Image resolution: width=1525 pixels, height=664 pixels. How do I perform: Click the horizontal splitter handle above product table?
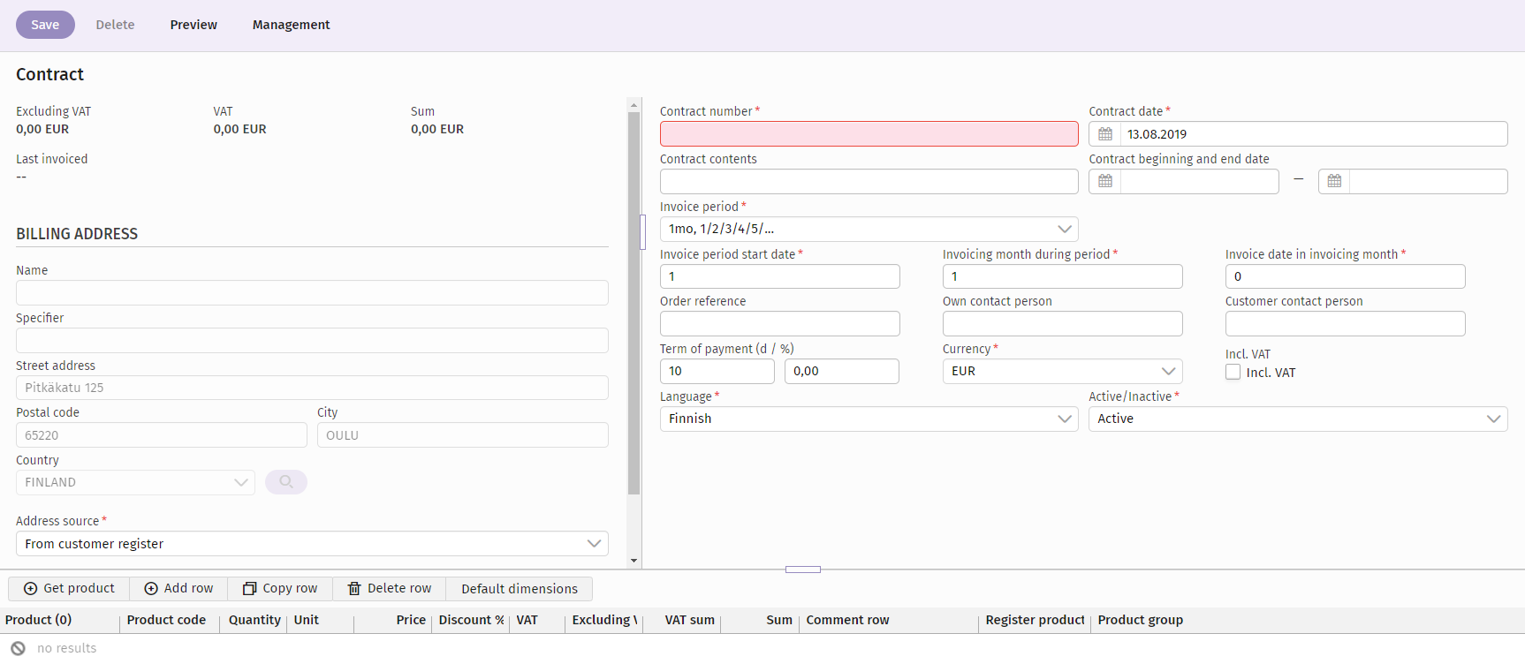coord(803,570)
